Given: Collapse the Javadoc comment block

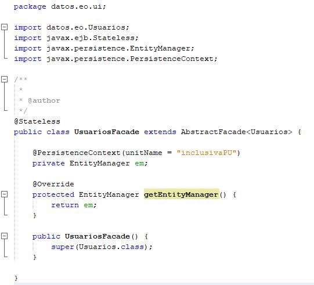Looking at the screenshot, I should pos(5,79).
